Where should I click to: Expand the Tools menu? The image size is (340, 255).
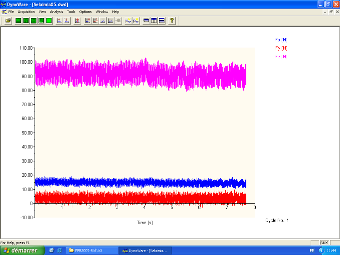(71, 11)
